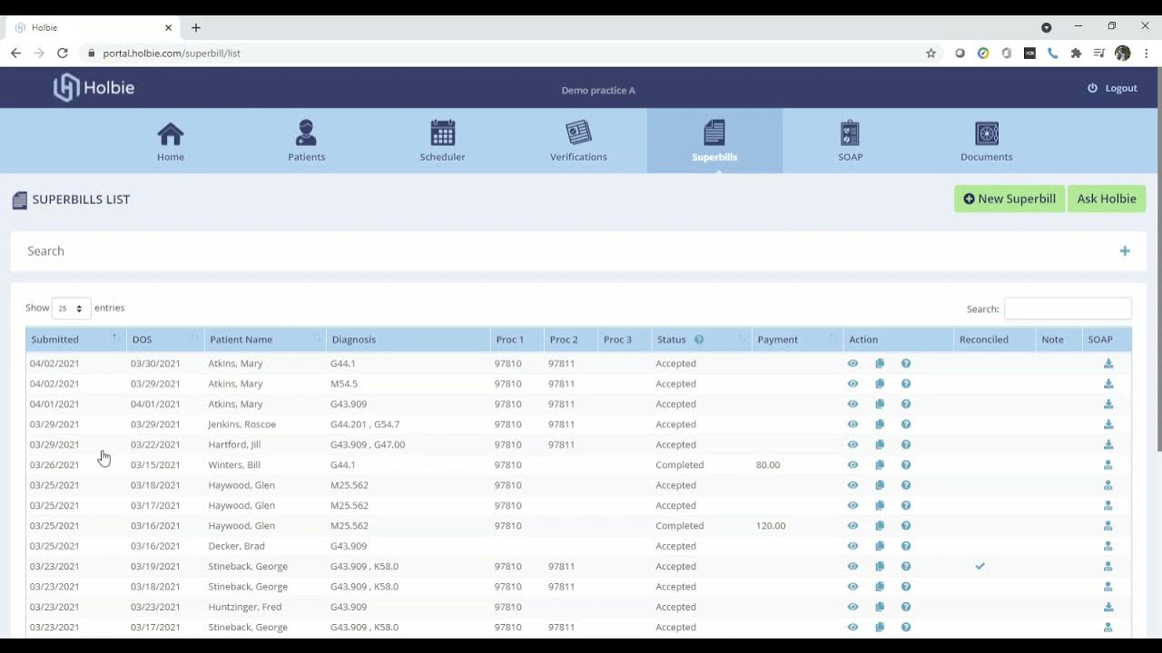1162x653 pixels.
Task: Copy superbill for Jenkins, Roscoe
Action: 880,424
